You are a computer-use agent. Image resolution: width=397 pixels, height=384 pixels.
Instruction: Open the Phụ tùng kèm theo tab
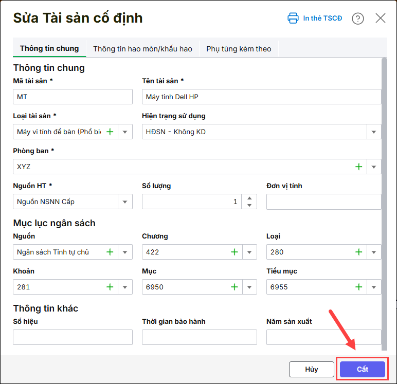239,49
